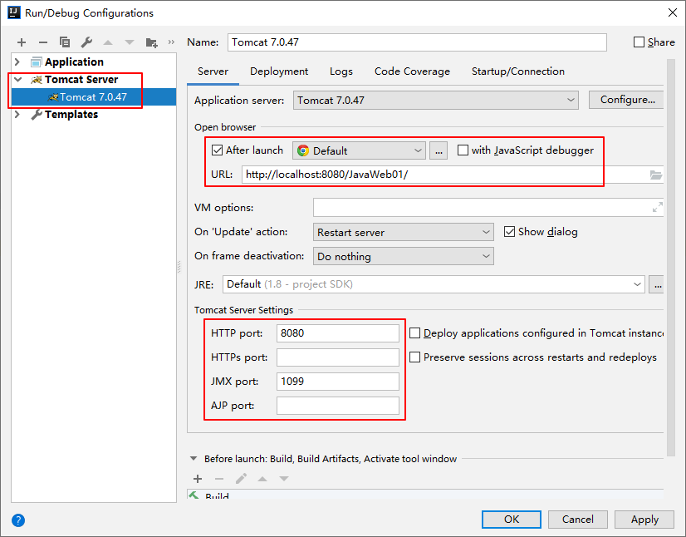Click the Apply button
Viewport: 686px width, 537px height.
pyautogui.click(x=644, y=519)
